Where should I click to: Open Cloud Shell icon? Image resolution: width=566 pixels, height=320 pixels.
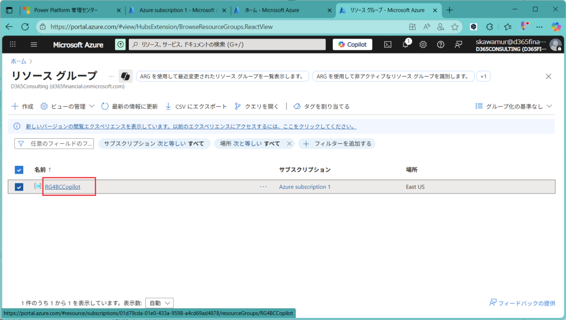tap(387, 44)
